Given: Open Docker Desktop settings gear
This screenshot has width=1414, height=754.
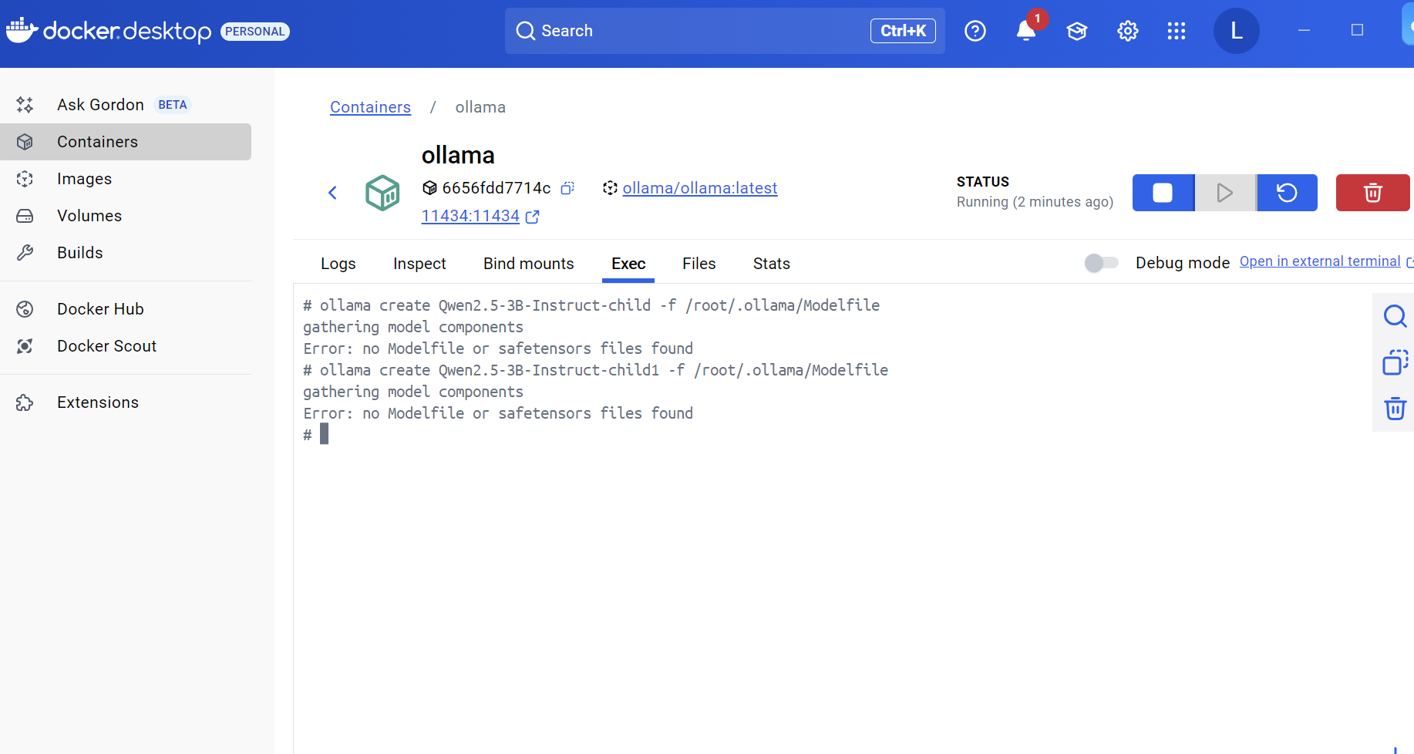Looking at the screenshot, I should click(1127, 31).
